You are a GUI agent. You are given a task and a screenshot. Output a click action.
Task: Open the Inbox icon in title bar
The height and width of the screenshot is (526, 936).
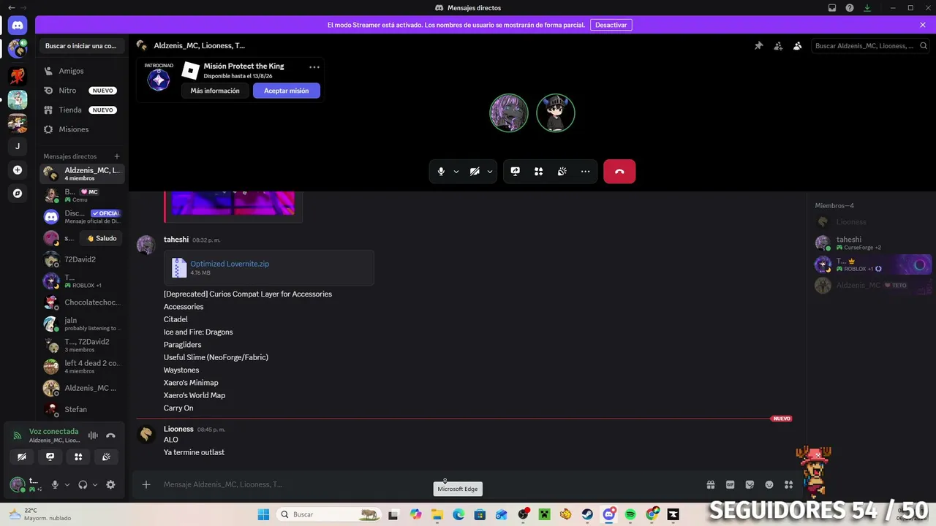[832, 8]
